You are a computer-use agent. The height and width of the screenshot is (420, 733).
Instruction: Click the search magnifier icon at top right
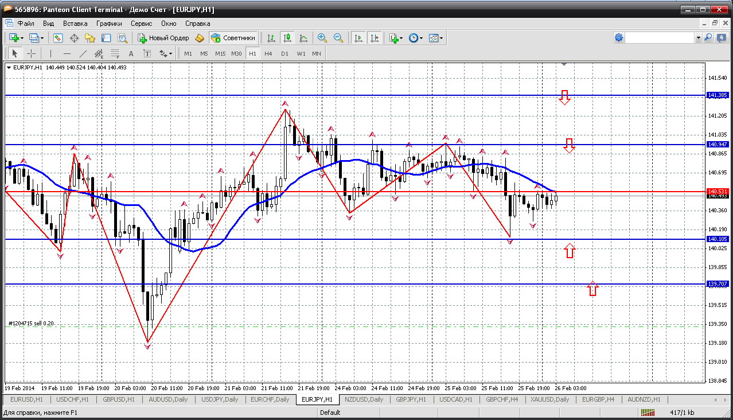(x=708, y=37)
